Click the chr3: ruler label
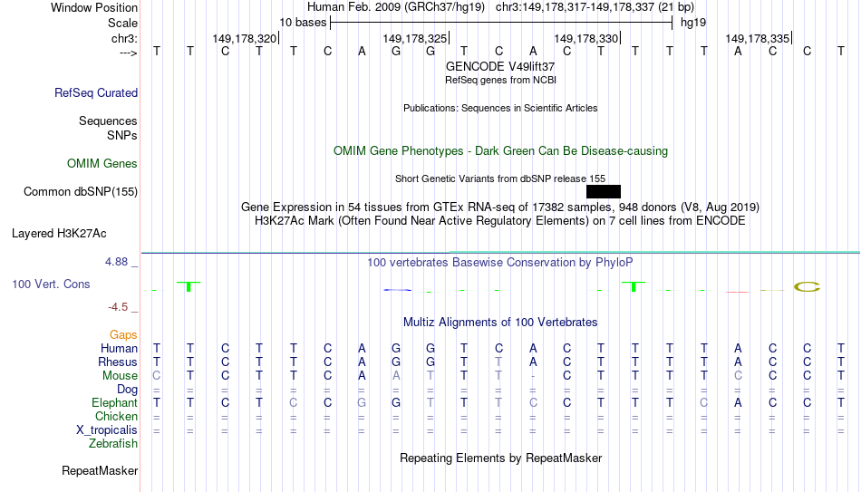The image size is (861, 492). tap(125, 38)
